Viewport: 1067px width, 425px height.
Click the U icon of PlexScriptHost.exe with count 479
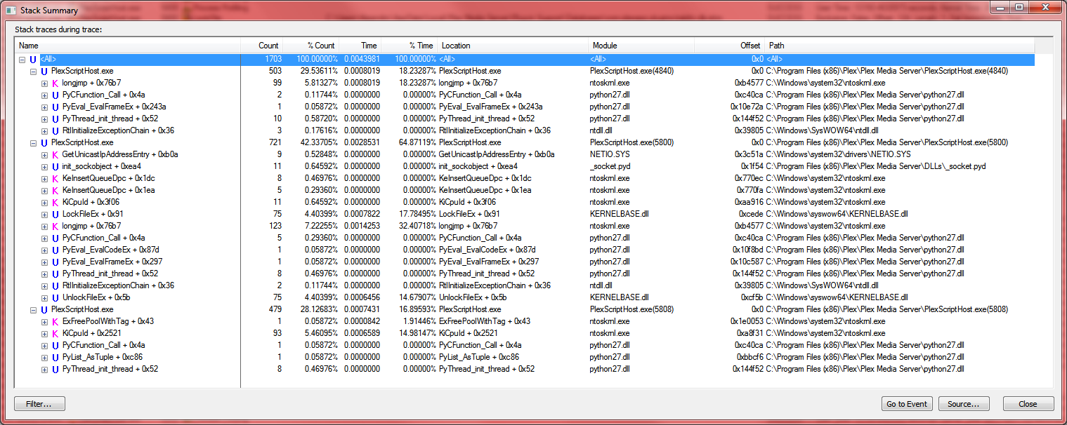44,309
